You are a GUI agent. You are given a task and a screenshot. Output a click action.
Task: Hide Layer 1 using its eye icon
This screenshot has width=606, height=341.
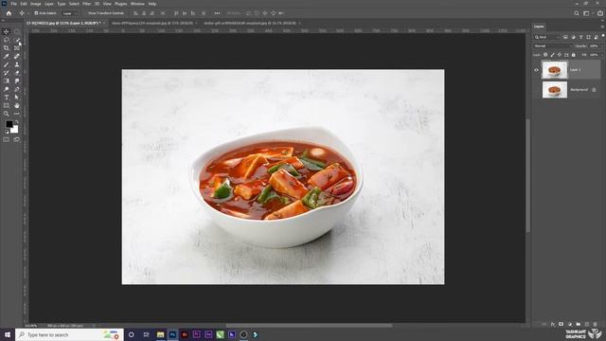(x=536, y=70)
